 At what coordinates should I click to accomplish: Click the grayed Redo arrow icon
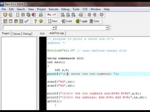[x=54, y=15]
